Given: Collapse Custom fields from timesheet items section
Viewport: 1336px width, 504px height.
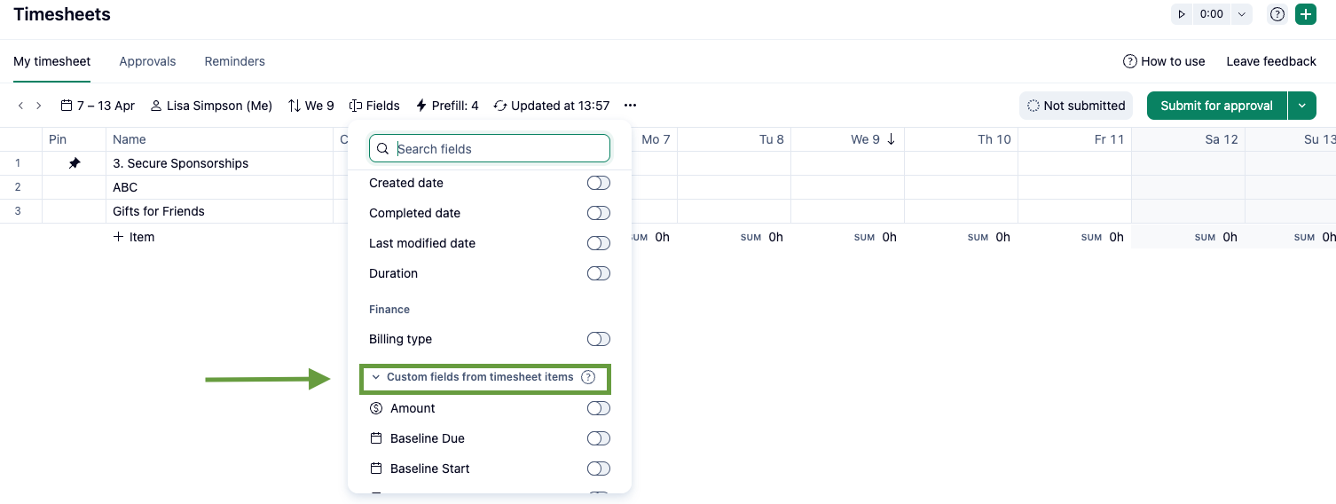Looking at the screenshot, I should pyautogui.click(x=376, y=377).
